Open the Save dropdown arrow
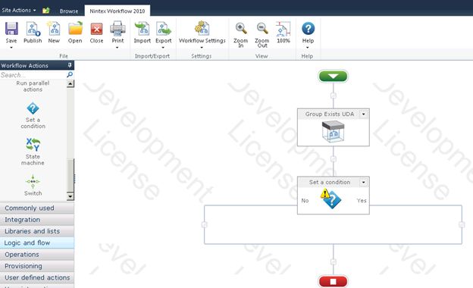This screenshot has width=473, height=288. pos(11,47)
